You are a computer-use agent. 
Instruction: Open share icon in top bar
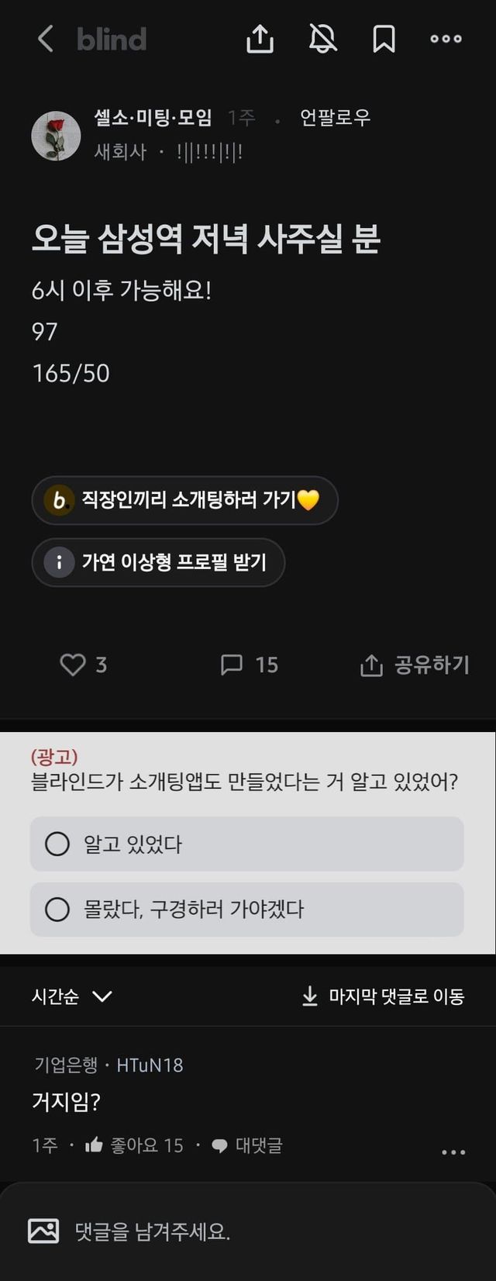coord(260,39)
